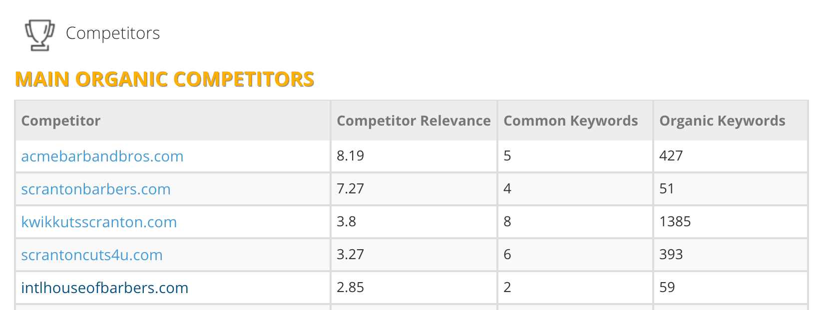Click the Competitor Relevance column header
This screenshot has height=310, width=824.
[x=413, y=121]
